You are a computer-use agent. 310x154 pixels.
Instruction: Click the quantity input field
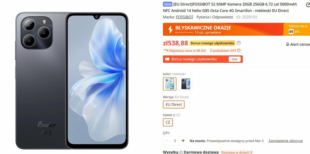(175, 141)
